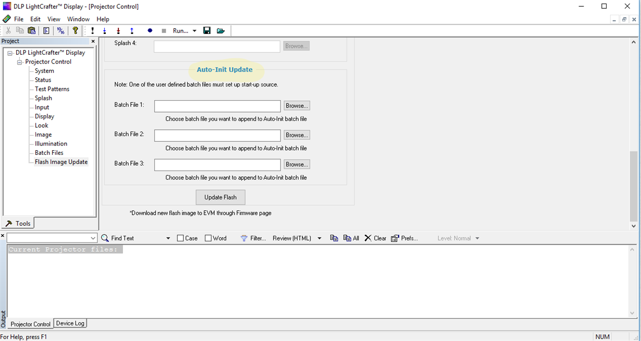
Task: Select Test Patterns in the project tree
Action: click(x=52, y=89)
